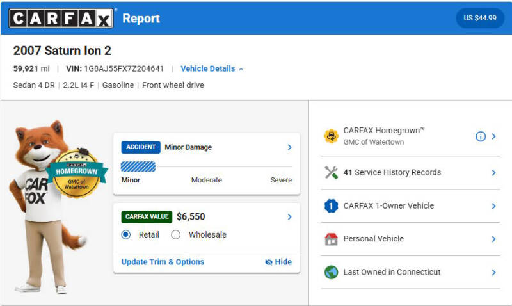Click the Homegrown gold seal on the fox
512x306 pixels.
(x=76, y=173)
